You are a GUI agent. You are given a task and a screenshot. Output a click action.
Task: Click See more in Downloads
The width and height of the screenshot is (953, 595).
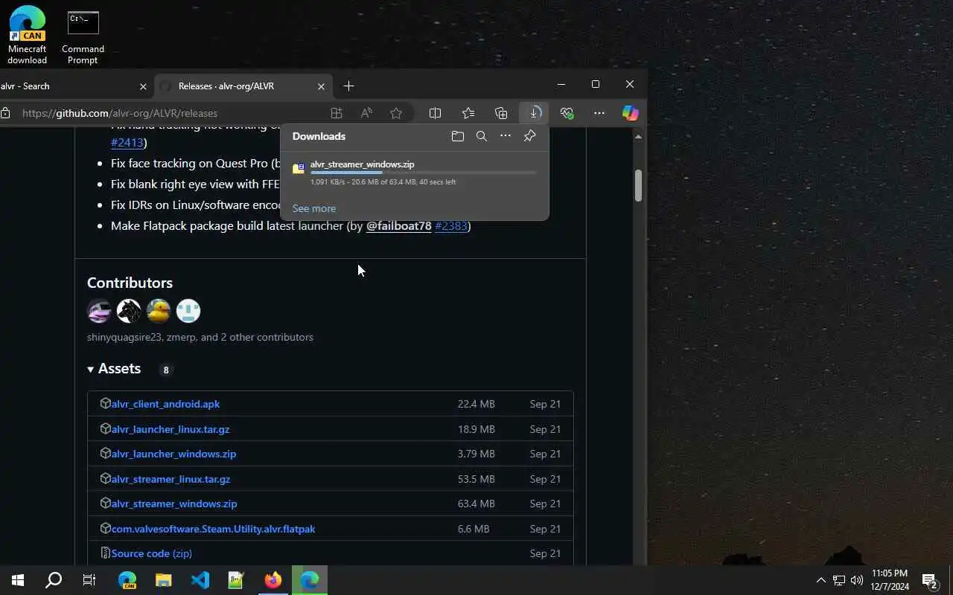point(314,208)
